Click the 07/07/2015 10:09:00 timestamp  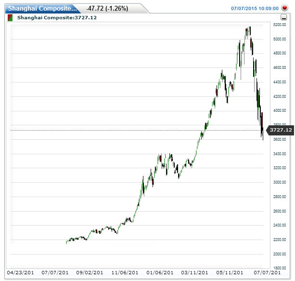pos(255,9)
